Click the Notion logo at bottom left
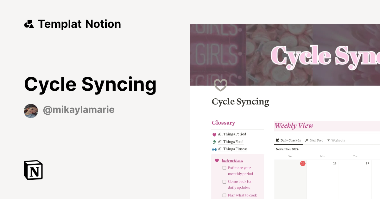 33,170
